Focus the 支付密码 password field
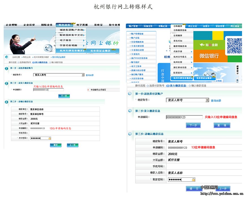The width and height of the screenshot is (246, 198). coord(41,138)
